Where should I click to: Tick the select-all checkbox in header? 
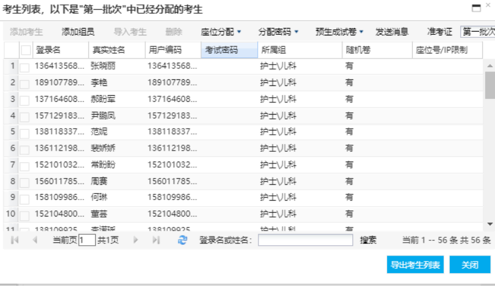(26, 50)
